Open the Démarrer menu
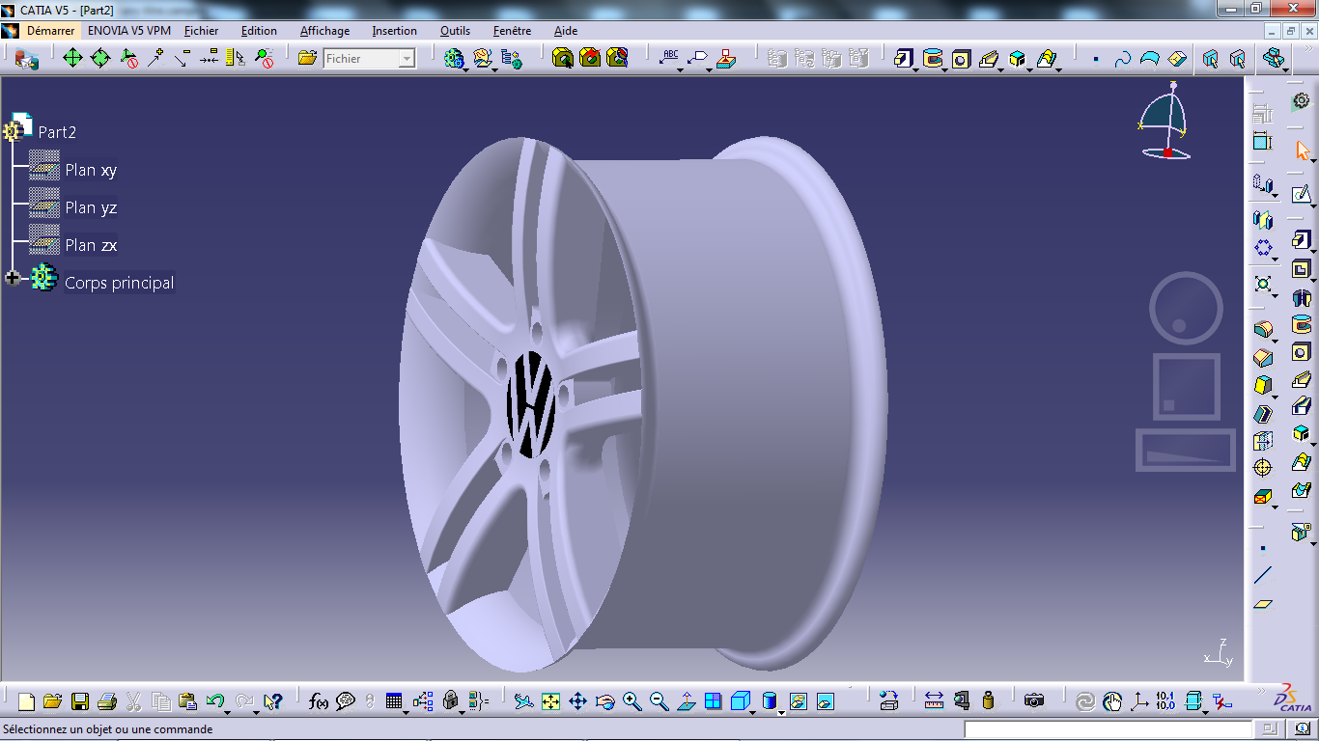The width and height of the screenshot is (1319, 741). [50, 31]
